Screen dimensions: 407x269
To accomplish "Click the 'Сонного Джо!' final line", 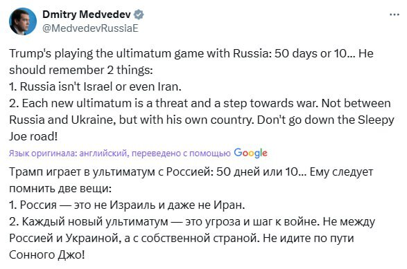I will [x=47, y=254].
